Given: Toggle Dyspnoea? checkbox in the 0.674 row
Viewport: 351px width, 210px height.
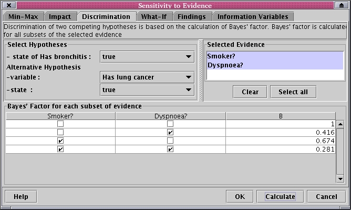Looking at the screenshot, I should click(170, 141).
